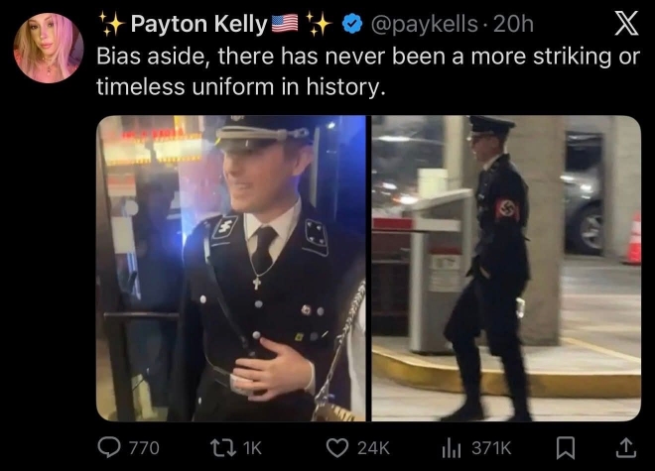This screenshot has width=655, height=471.
Task: Click the flag emoji beside the display name
Action: [285, 24]
